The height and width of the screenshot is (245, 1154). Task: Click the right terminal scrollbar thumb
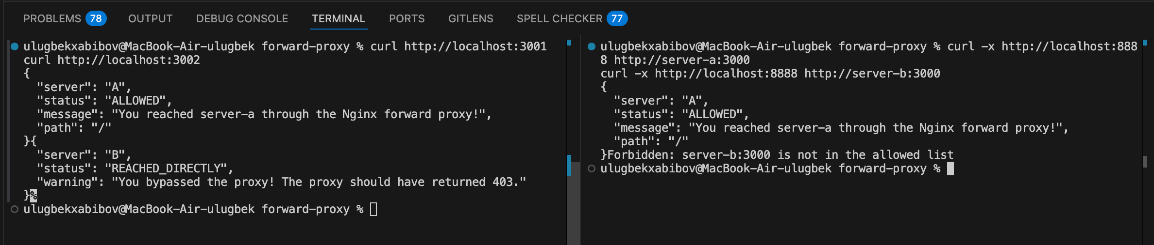coord(1145,161)
